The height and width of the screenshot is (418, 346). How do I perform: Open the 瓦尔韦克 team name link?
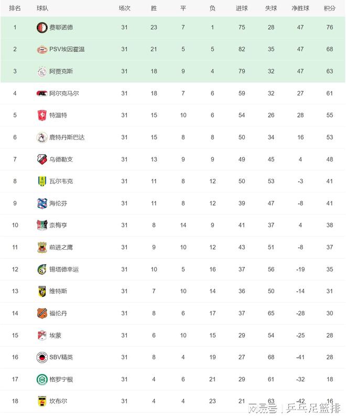tap(61, 181)
